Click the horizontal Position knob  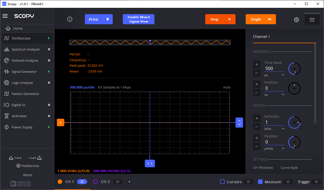(x=294, y=89)
